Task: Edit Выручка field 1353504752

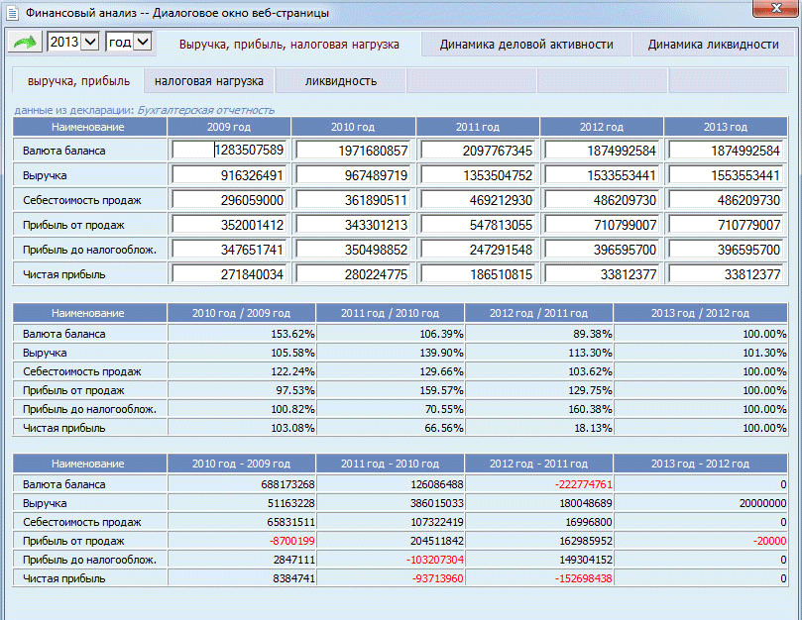Action: [478, 175]
